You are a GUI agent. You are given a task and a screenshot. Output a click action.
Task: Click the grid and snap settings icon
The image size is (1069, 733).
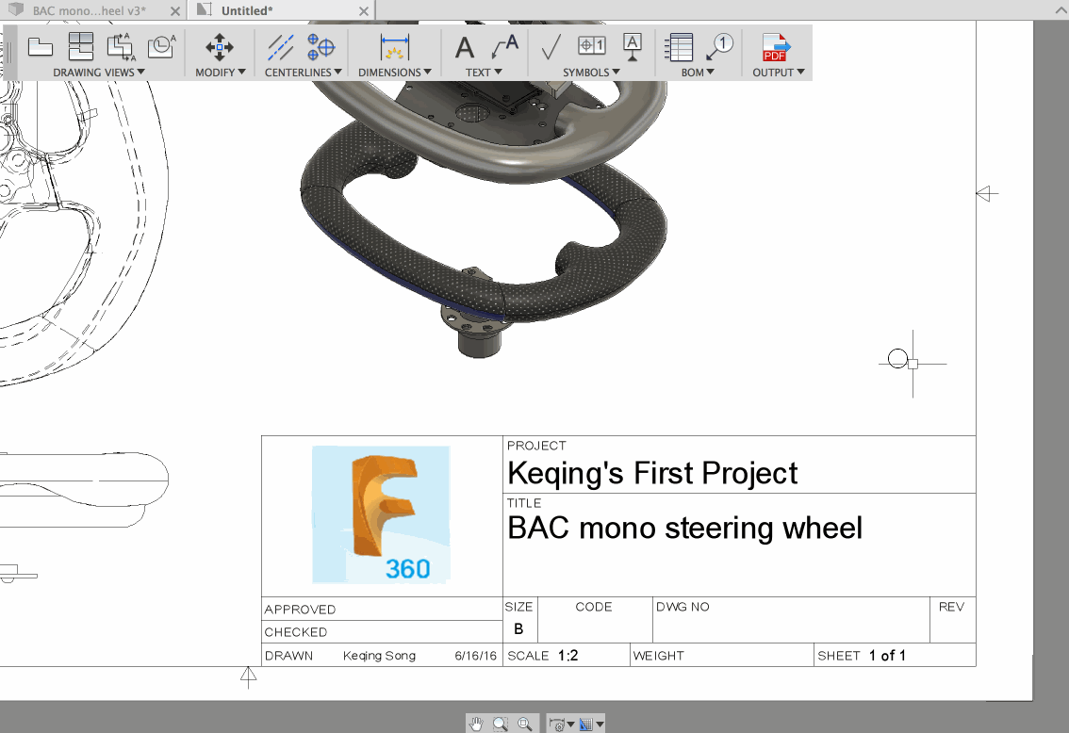pyautogui.click(x=585, y=725)
